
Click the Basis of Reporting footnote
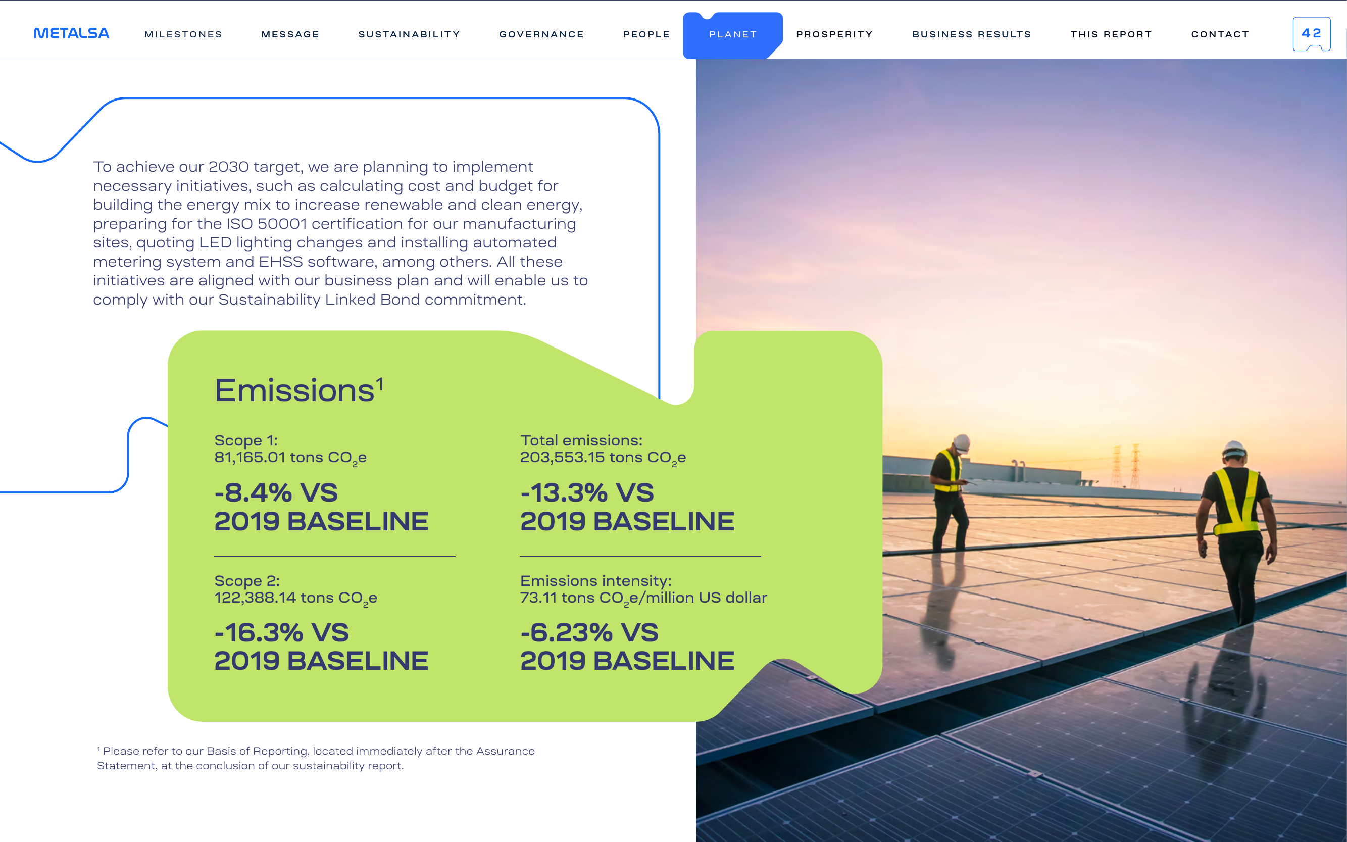point(316,759)
